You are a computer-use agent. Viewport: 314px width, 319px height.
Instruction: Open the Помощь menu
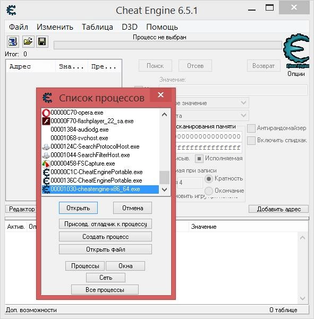(162, 27)
